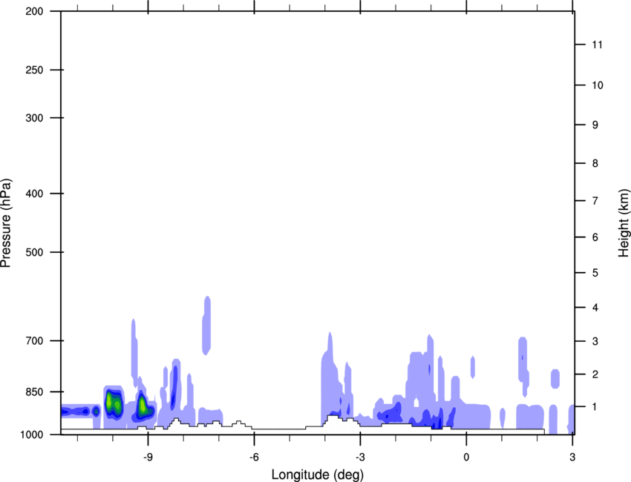Click the 250 pressure tick label
The height and width of the screenshot is (482, 631).
[34, 70]
